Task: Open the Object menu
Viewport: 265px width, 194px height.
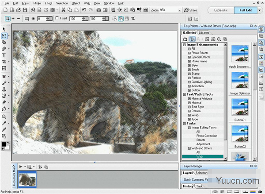Action: pos(76,3)
